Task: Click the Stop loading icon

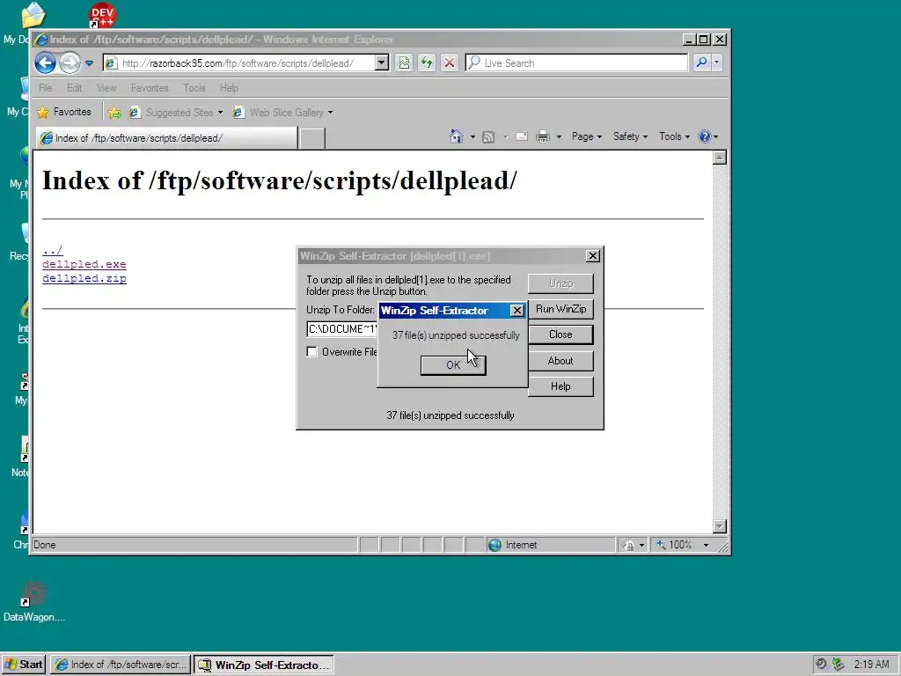Action: click(450, 62)
